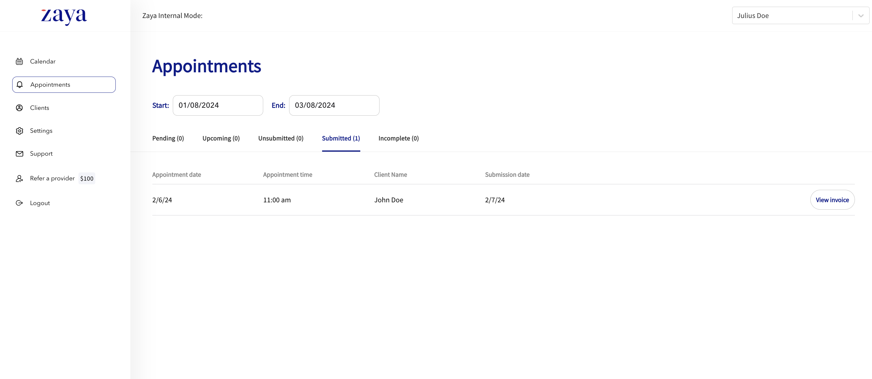Click the Refer a provider icon
872x379 pixels.
tap(19, 178)
